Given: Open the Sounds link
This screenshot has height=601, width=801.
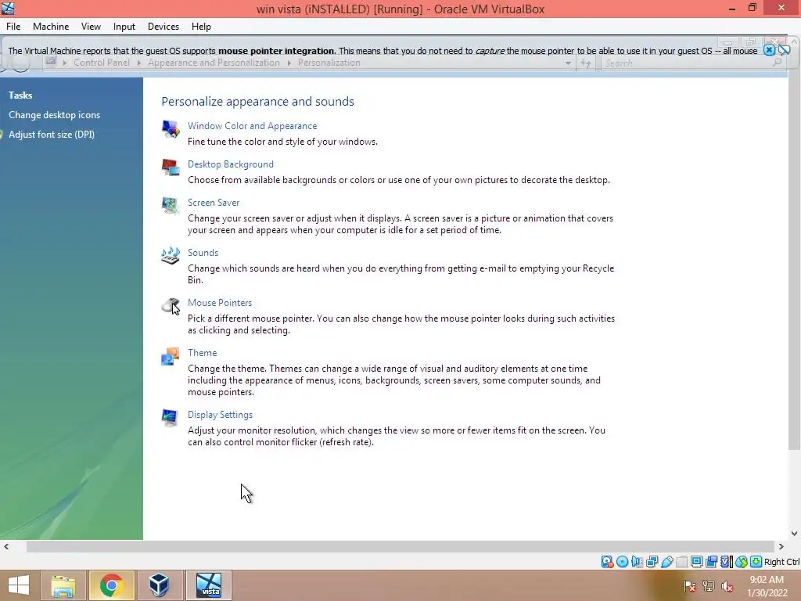Looking at the screenshot, I should tap(203, 253).
